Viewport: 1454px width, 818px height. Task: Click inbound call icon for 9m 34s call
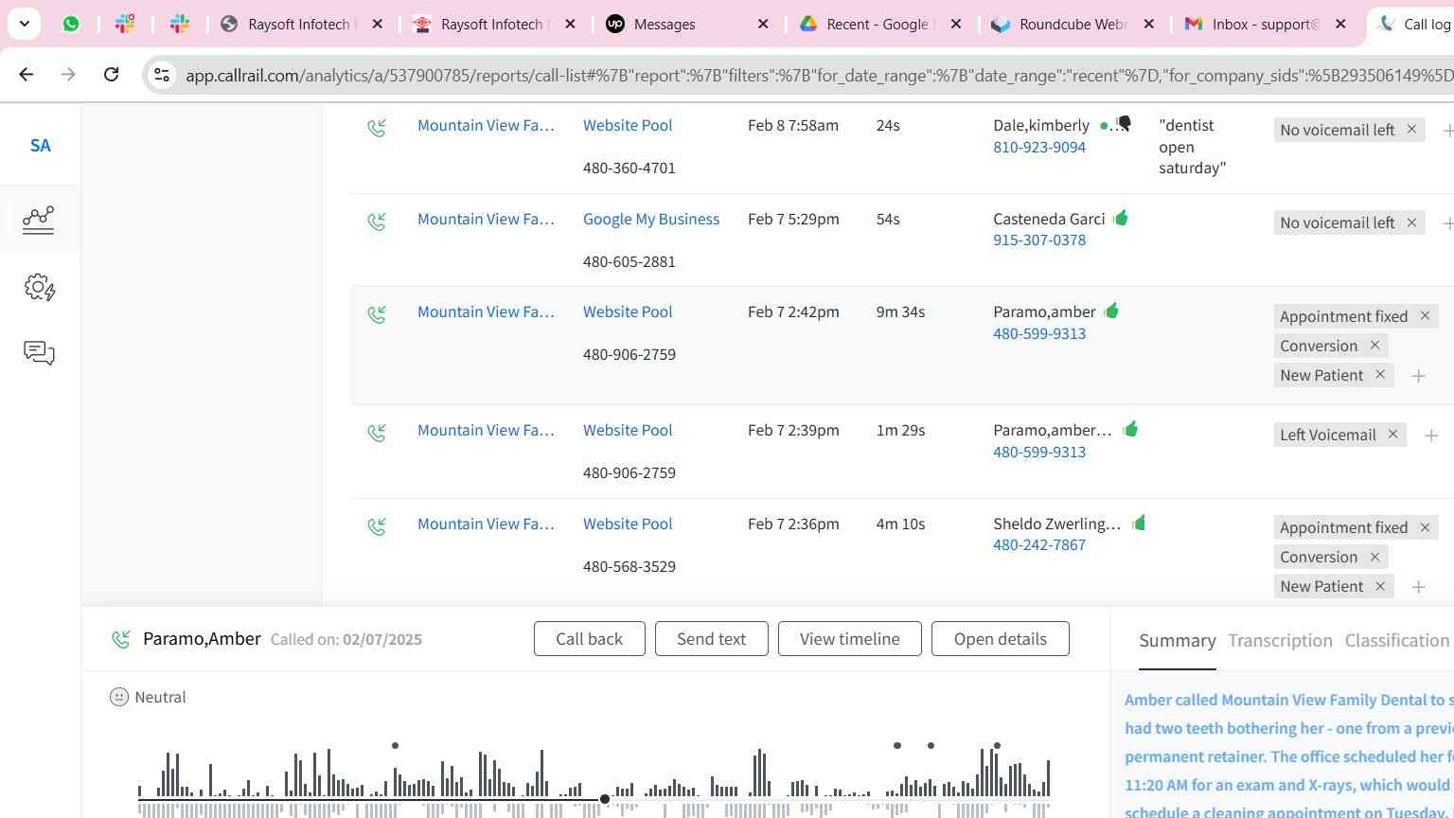click(377, 313)
